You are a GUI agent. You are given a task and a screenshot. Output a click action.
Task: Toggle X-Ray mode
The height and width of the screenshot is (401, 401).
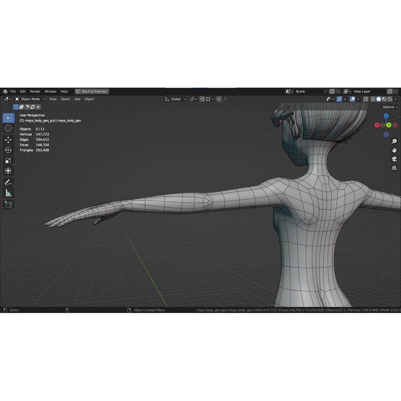point(366,99)
